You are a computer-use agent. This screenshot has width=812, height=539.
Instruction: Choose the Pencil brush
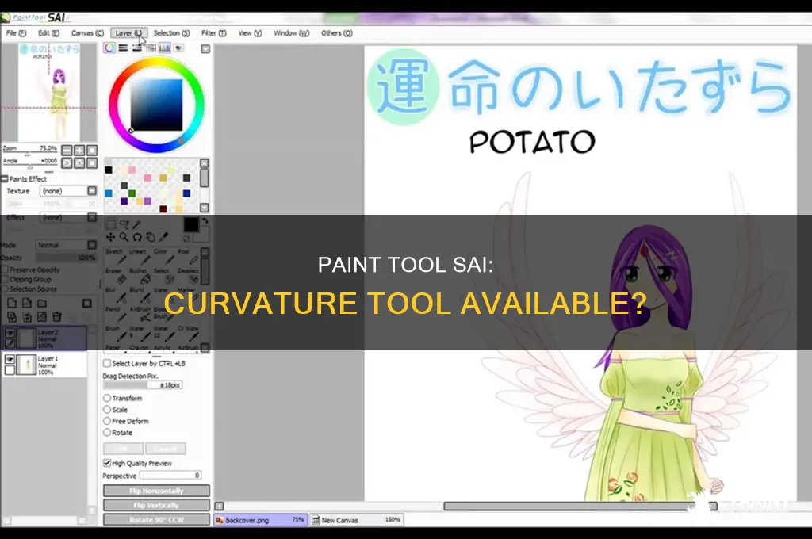click(115, 315)
